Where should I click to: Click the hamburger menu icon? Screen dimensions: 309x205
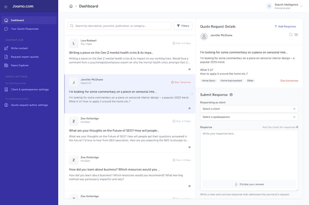pyautogui.click(x=6, y=7)
